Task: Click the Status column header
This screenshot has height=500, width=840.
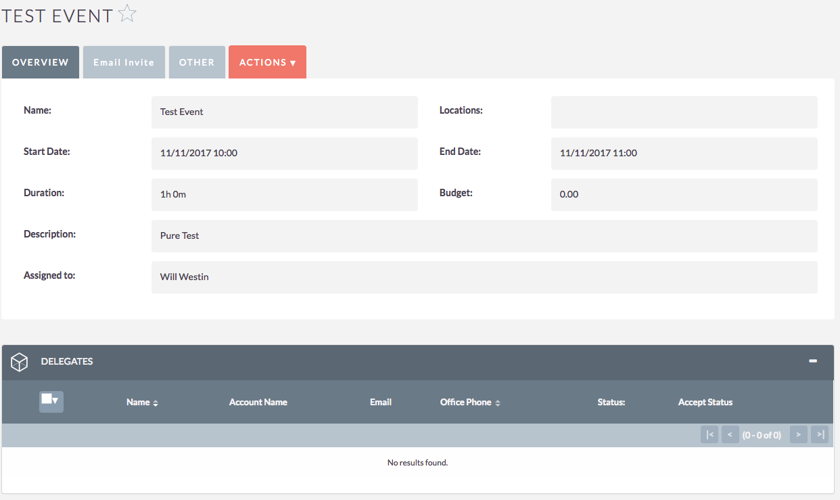Action: [x=611, y=403]
